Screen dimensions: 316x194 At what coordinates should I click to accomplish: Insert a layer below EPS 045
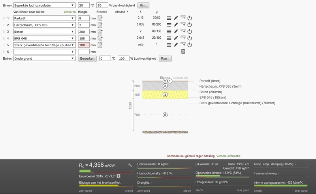pos(183,38)
